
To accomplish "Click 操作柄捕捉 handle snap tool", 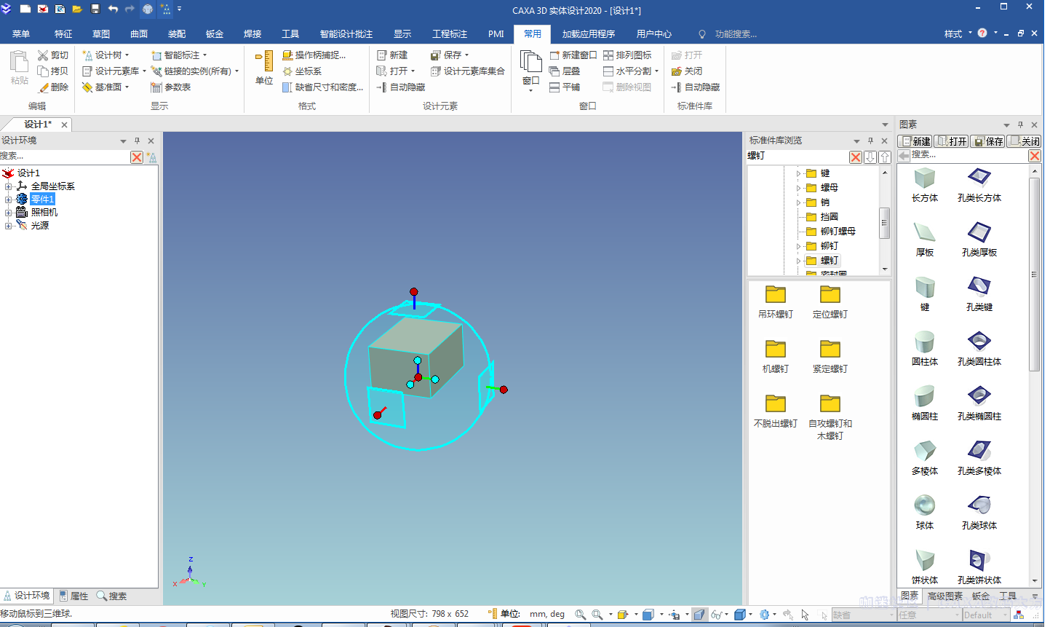I will [314, 55].
